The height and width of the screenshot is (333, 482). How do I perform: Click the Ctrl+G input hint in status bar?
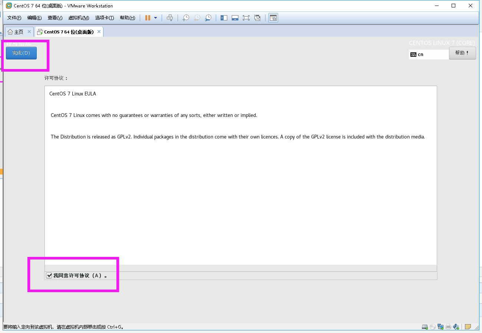63,327
